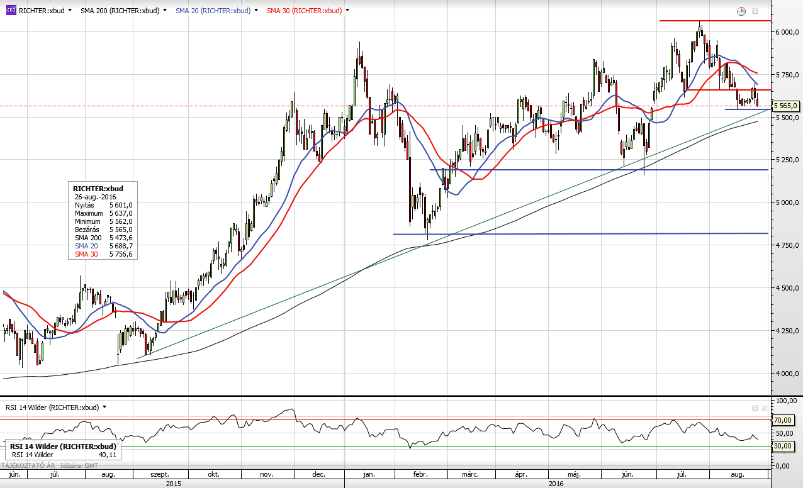This screenshot has width=803, height=488.
Task: Click the SMA 200 (RICHTER:xbud) label
Action: (120, 11)
